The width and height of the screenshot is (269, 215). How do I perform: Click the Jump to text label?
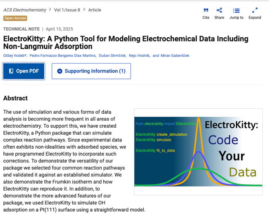tap(236, 18)
